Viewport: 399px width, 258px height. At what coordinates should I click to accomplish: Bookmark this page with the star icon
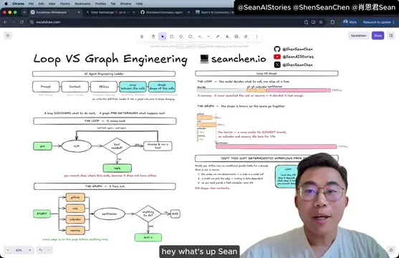(x=321, y=22)
